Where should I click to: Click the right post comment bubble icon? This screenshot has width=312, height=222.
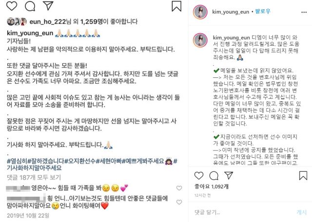(x=214, y=176)
